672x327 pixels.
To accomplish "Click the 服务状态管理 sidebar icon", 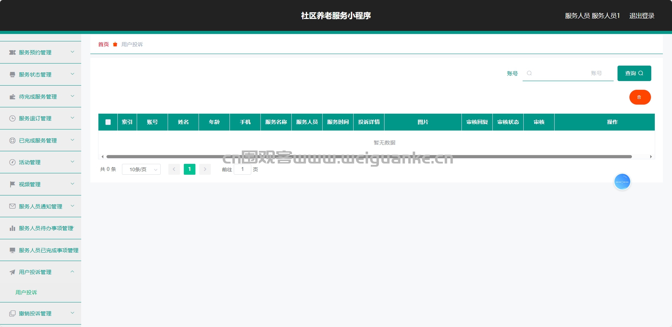I will click(x=12, y=74).
